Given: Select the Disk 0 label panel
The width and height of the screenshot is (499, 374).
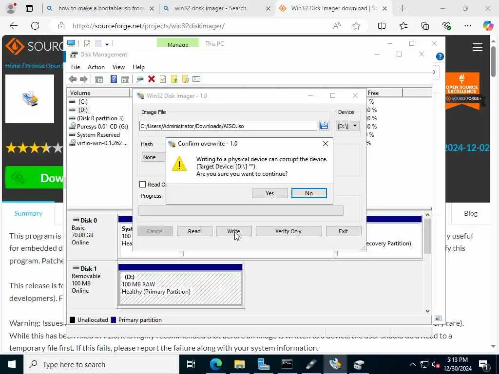Looking at the screenshot, I should coord(92,237).
